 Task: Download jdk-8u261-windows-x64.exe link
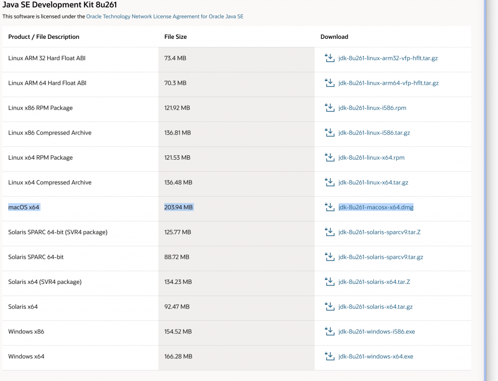376,356
